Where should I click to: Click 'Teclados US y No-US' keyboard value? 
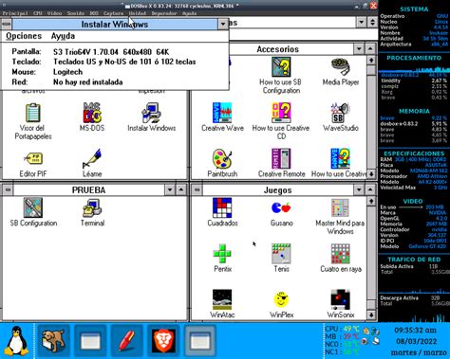click(124, 62)
